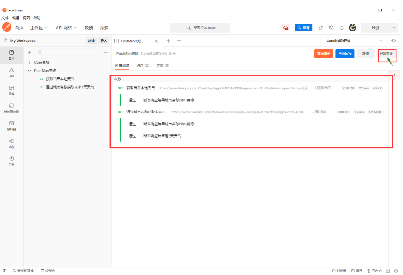
Task: Click the 搜索 Postman search box
Action: point(200,27)
